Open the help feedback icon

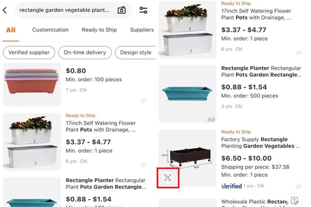pos(295,200)
